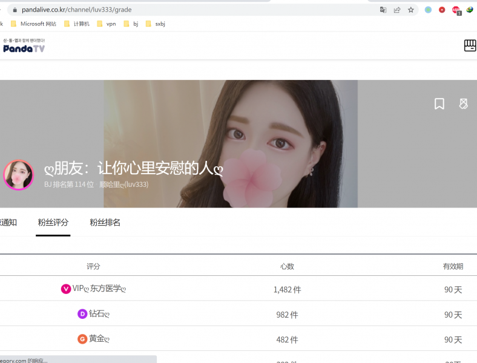
Task: Open the IDM globe extension icon
Action: (470, 10)
